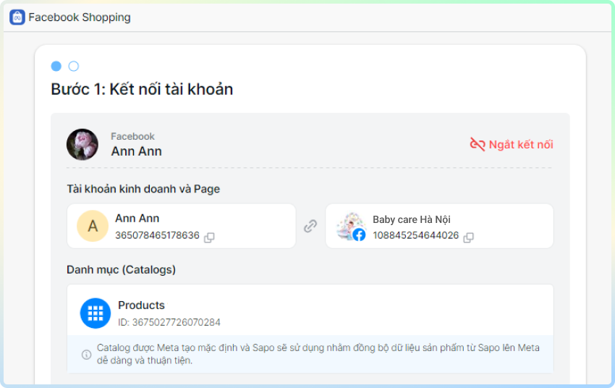
Task: Click the Baby care Hà Nội page avatar
Action: 351,227
